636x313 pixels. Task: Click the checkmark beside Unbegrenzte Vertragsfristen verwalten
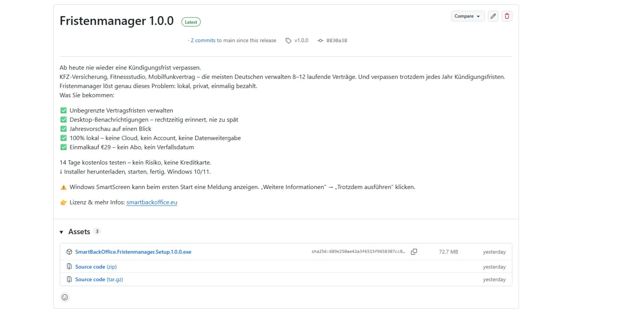point(63,110)
